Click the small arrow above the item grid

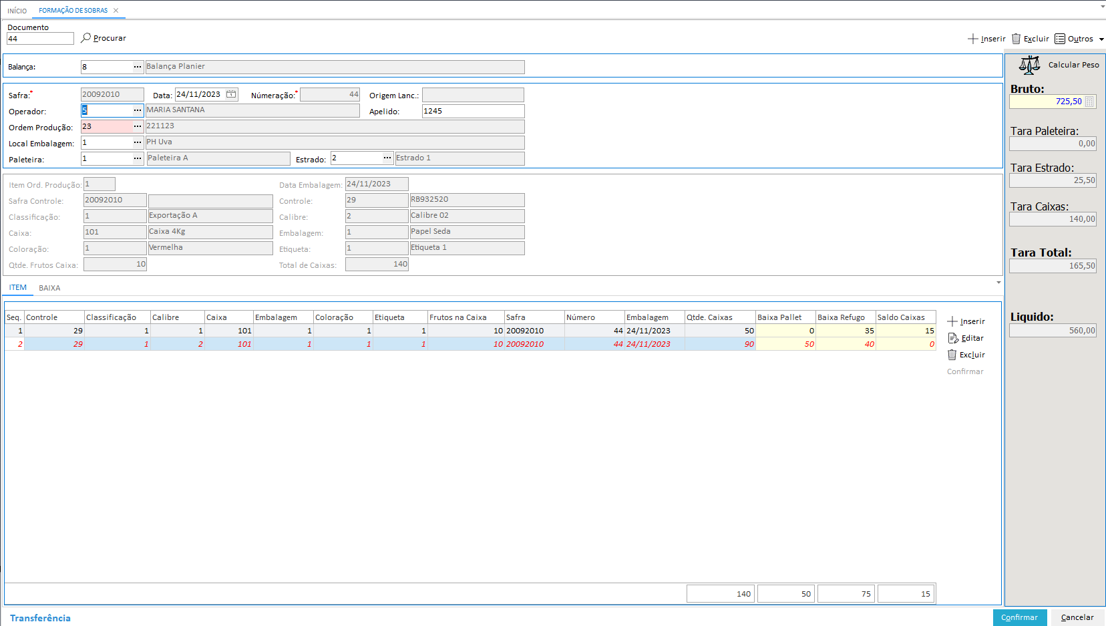click(998, 283)
